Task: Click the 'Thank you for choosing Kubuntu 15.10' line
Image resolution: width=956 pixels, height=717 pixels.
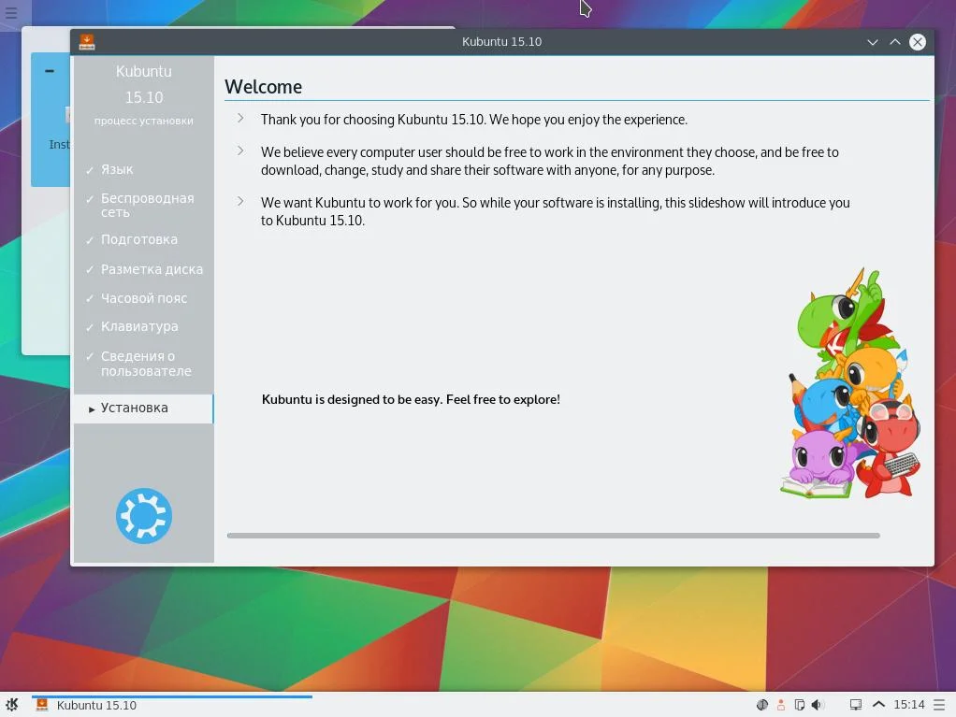Action: 474,120
